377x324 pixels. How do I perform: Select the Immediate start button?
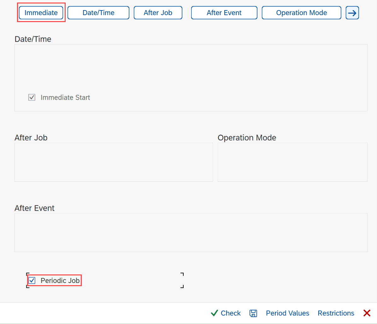coord(41,13)
